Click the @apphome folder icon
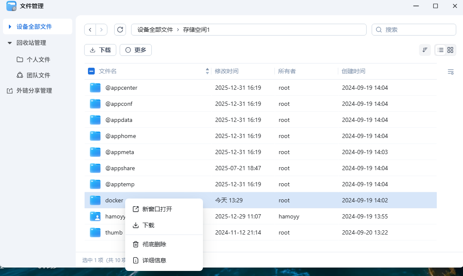The width and height of the screenshot is (463, 276). pyautogui.click(x=95, y=136)
